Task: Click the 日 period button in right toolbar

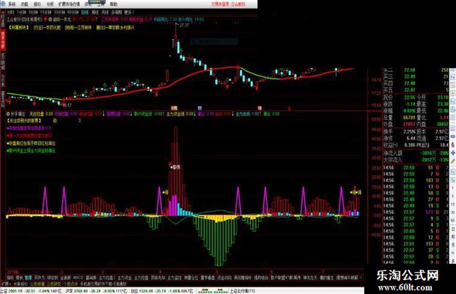Action: point(453,229)
